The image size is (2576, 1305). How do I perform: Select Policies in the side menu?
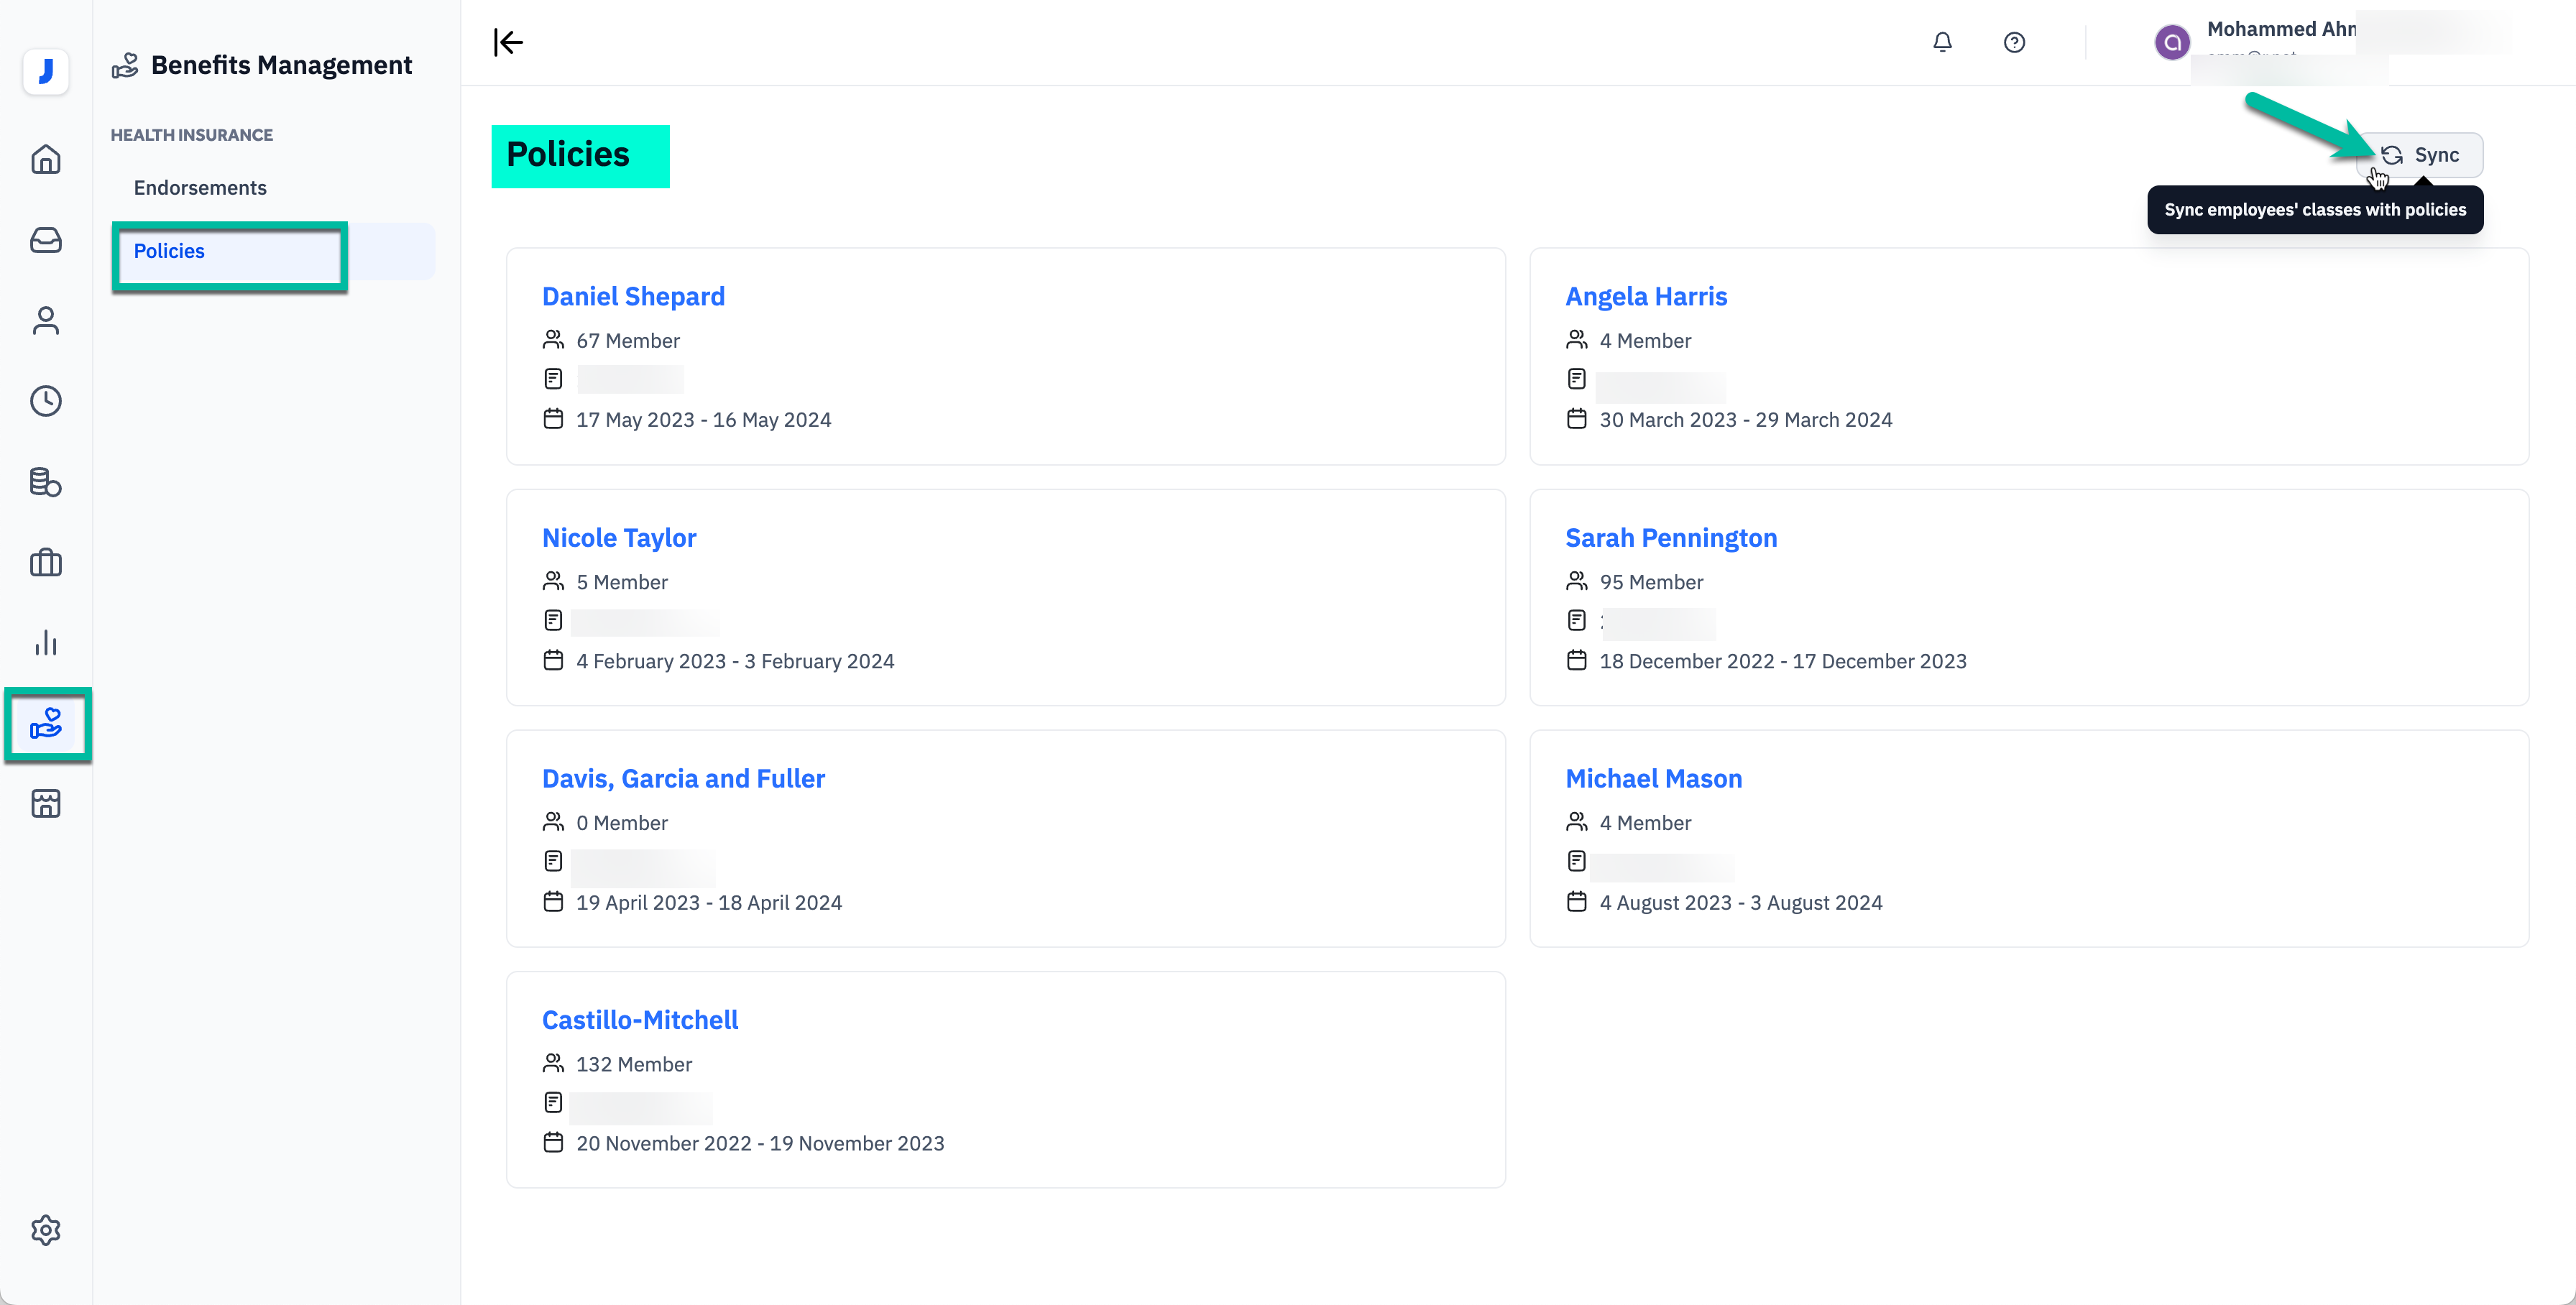click(x=169, y=251)
